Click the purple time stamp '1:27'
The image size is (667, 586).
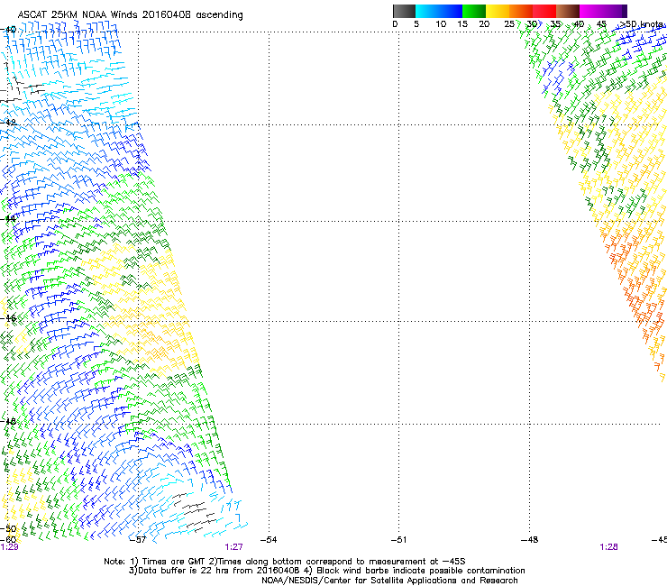click(234, 547)
